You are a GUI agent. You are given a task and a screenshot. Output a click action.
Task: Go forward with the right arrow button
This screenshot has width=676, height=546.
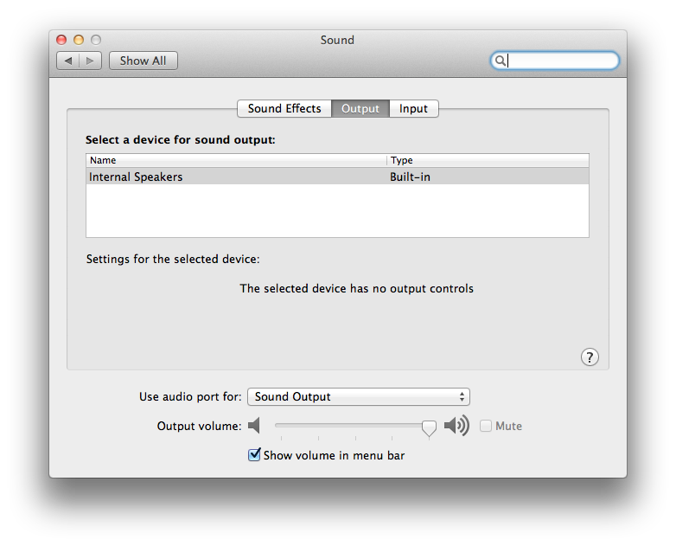click(90, 61)
